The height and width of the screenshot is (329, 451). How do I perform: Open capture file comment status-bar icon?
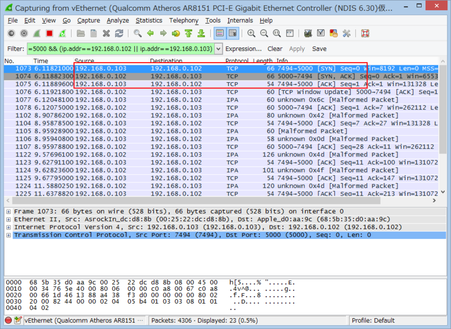[x=18, y=320]
